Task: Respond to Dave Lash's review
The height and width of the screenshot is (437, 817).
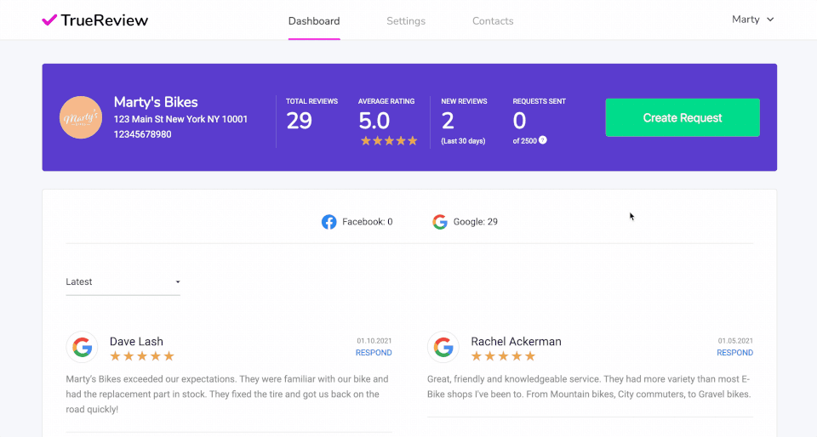Action: point(374,353)
